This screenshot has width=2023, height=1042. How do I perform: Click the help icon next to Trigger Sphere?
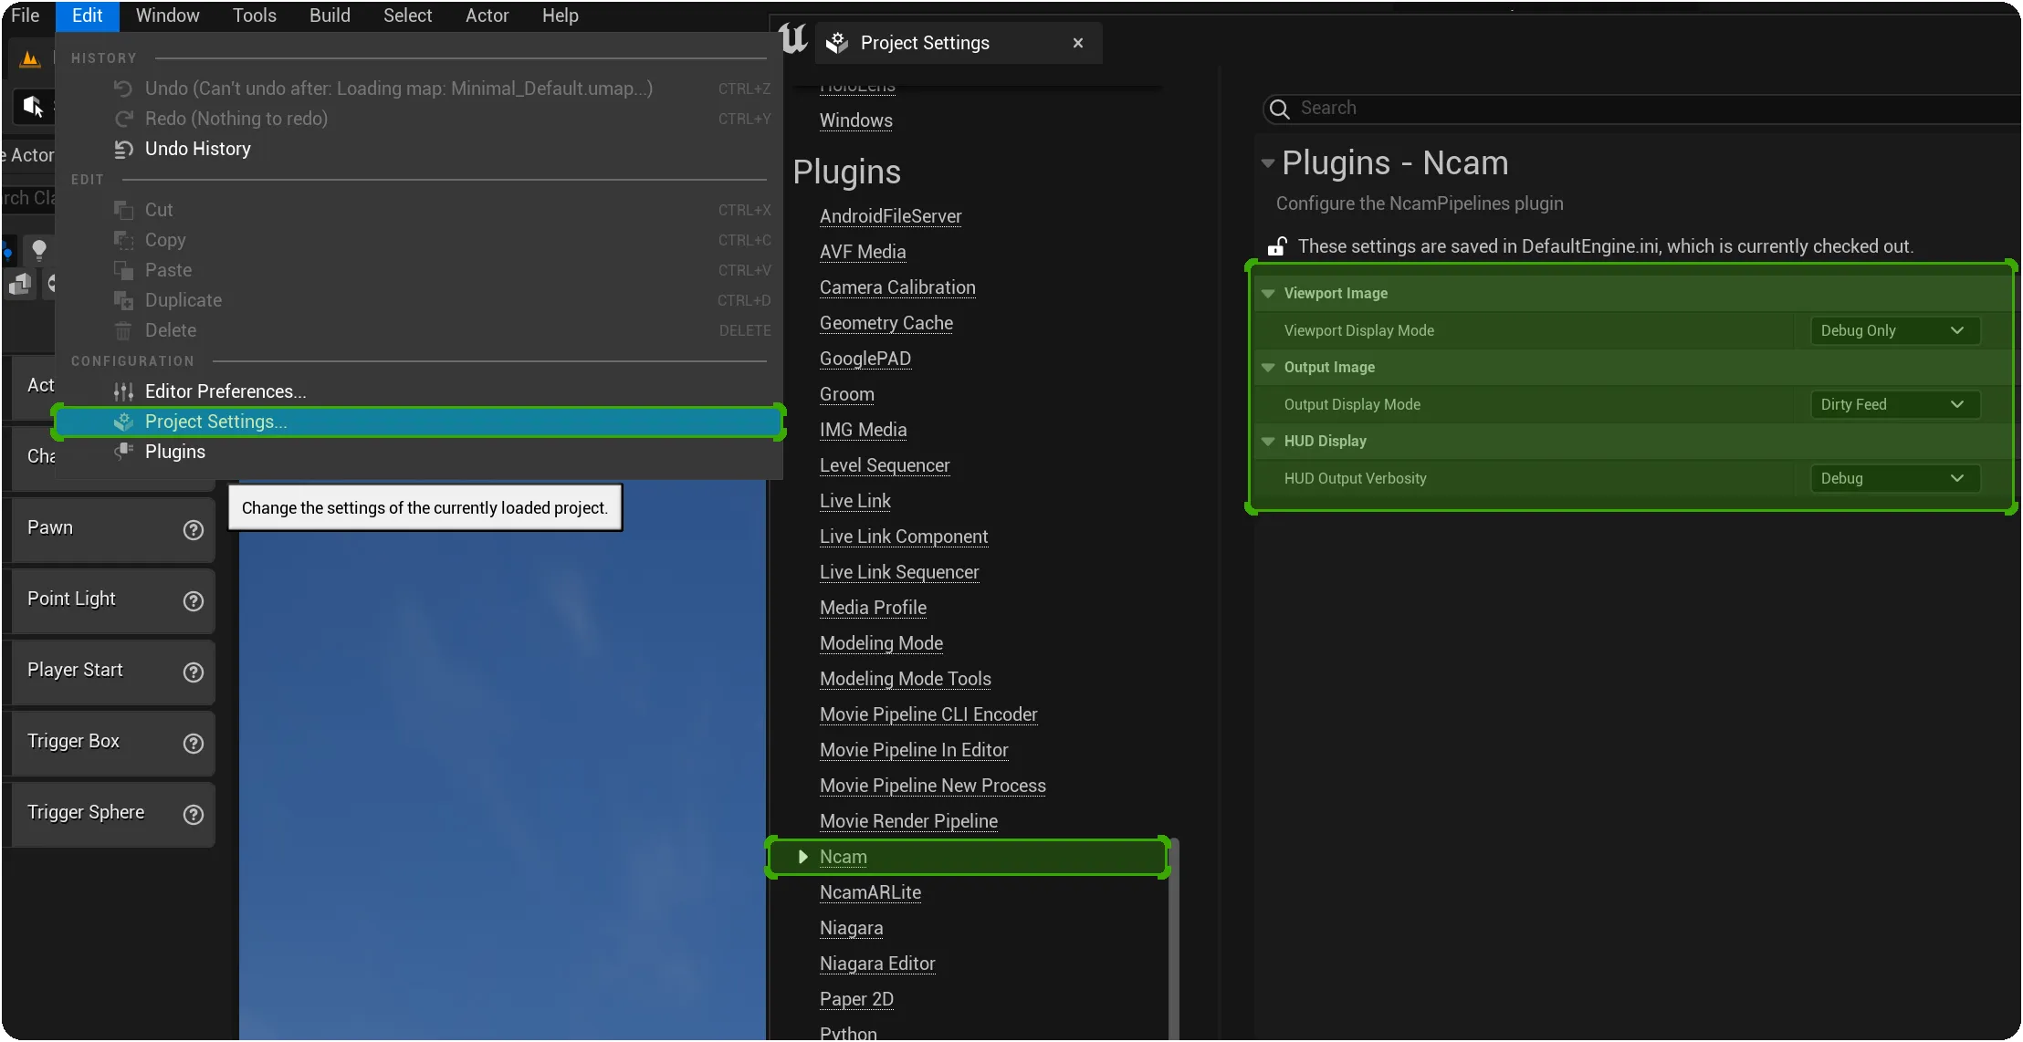click(x=193, y=814)
